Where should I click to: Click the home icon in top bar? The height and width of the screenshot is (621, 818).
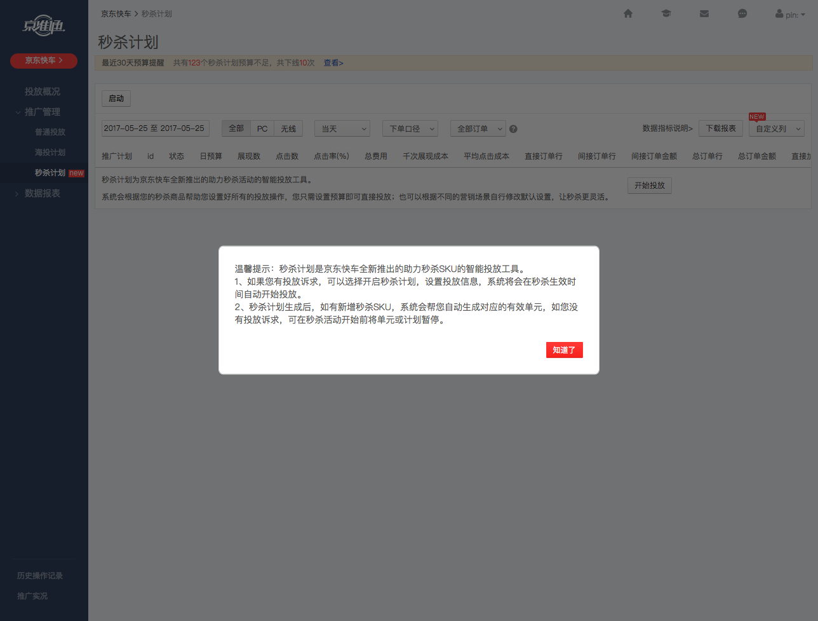click(628, 13)
